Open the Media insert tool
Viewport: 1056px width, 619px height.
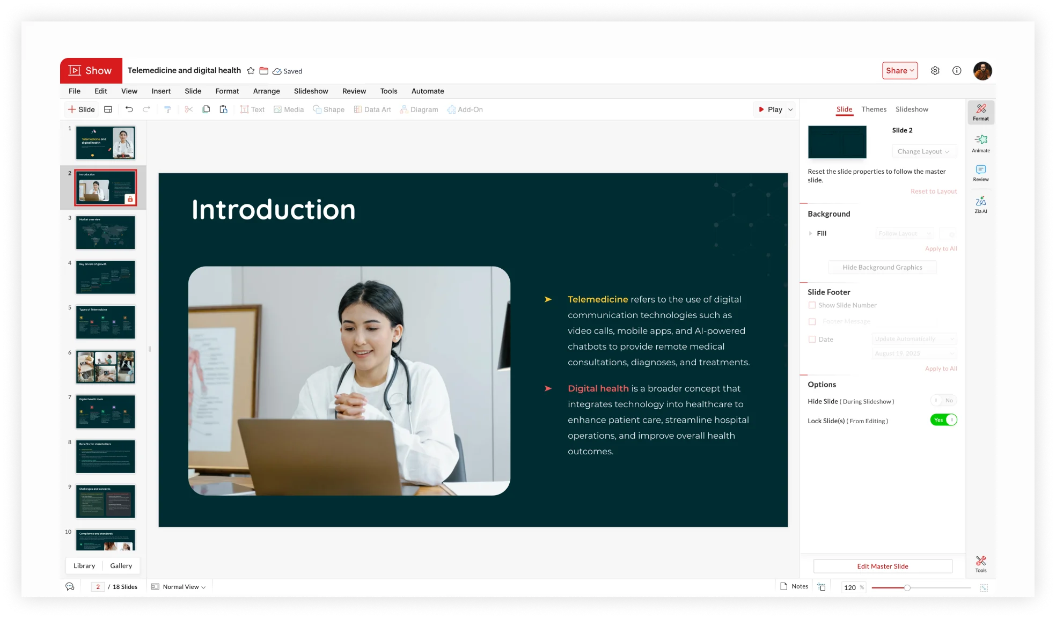(x=289, y=109)
